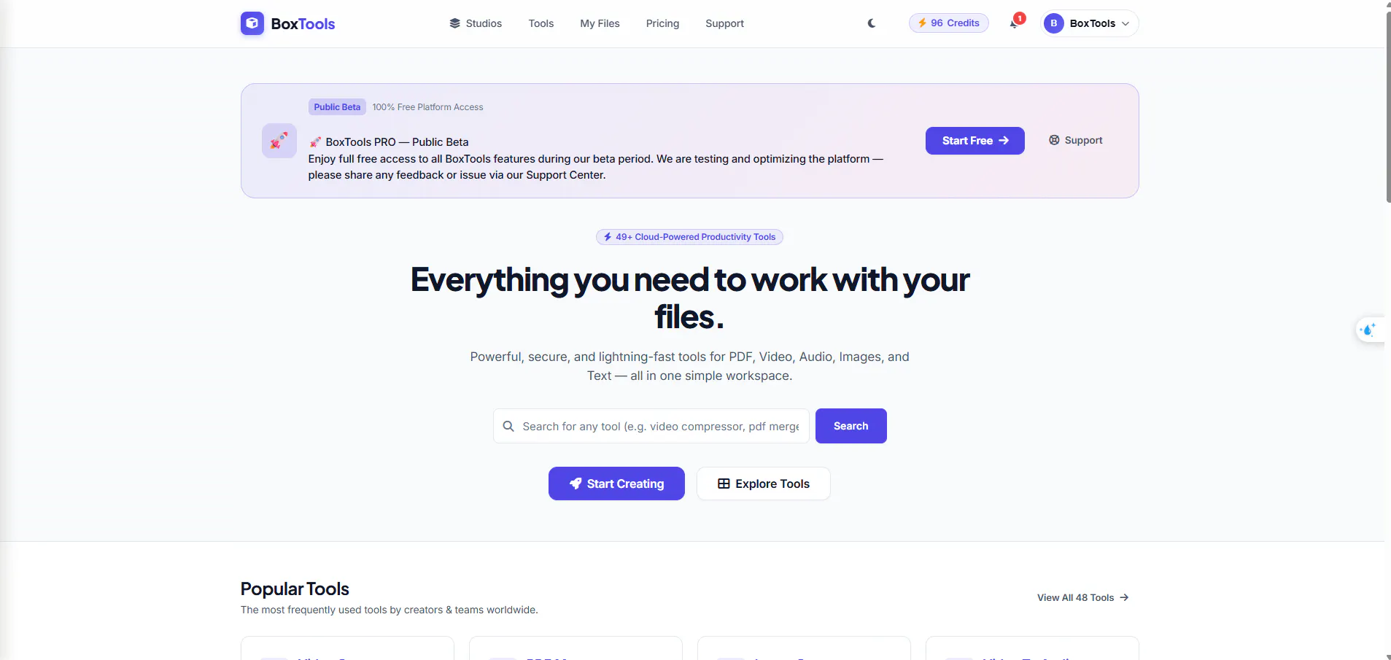The height and width of the screenshot is (660, 1391).
Task: Click the Public Beta badge
Action: (337, 107)
